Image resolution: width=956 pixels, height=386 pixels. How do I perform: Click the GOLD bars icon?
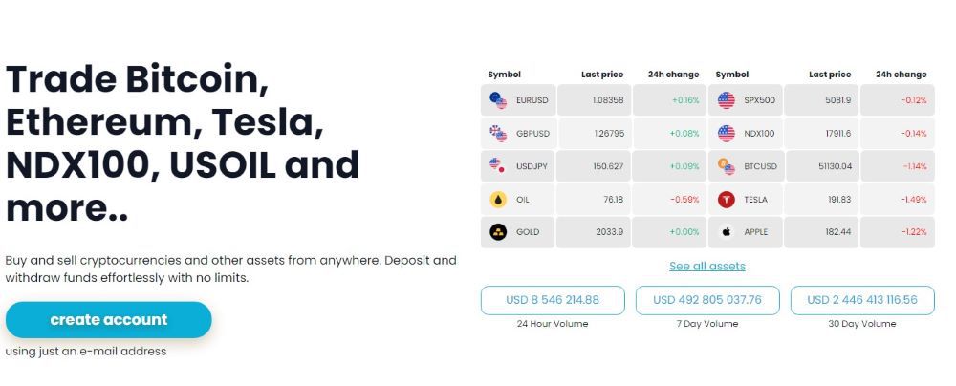(x=498, y=232)
